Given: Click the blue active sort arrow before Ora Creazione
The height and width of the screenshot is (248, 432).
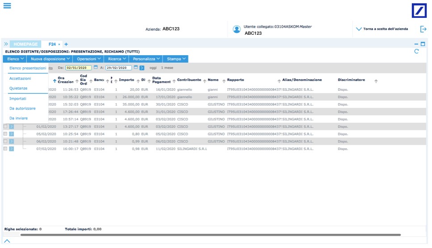Looking at the screenshot, I should point(55,81).
